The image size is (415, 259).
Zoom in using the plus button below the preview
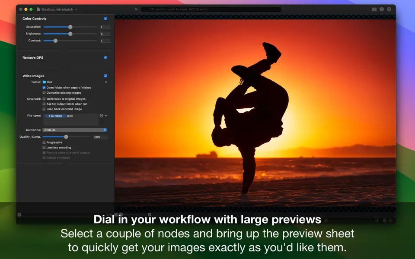coord(150,215)
